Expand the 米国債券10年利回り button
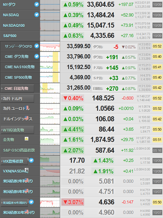 point(14,203)
